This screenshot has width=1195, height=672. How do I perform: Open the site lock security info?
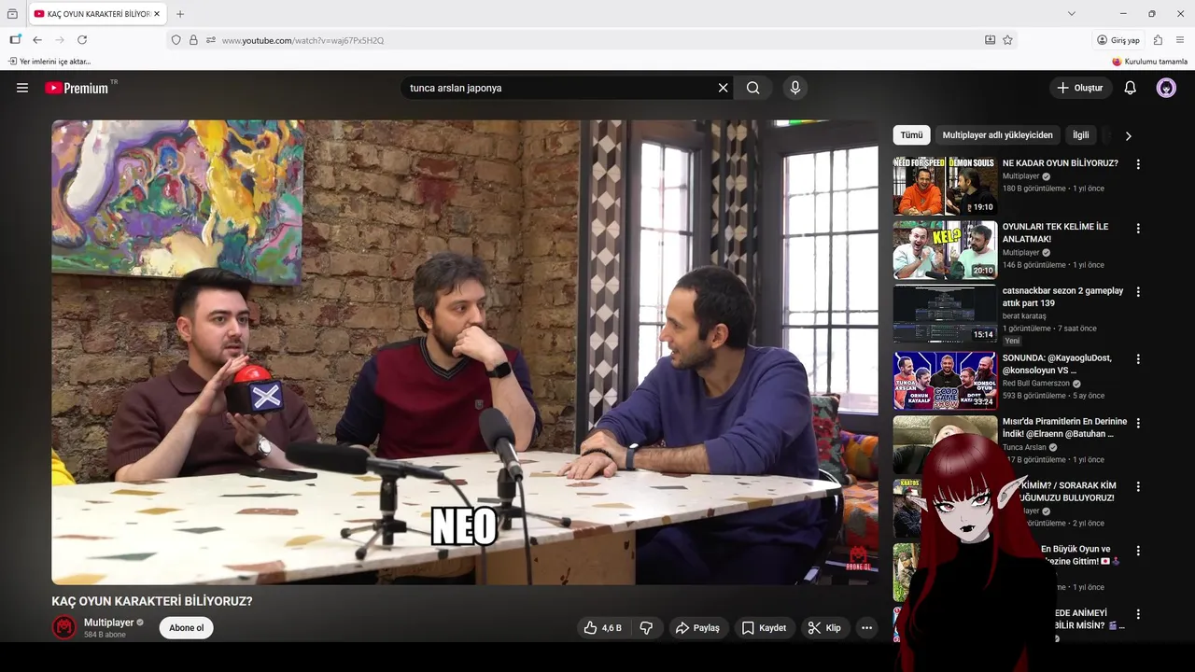pyautogui.click(x=193, y=40)
